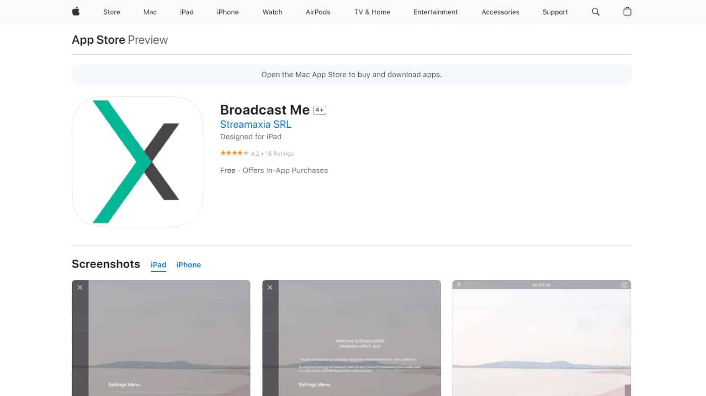Click the Broadcast Me green X app icon
Screen dimensions: 706x396
tap(137, 162)
